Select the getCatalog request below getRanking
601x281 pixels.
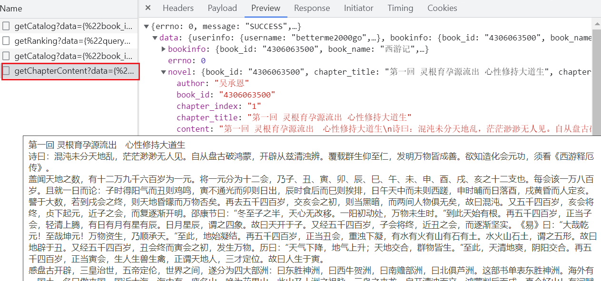pyautogui.click(x=69, y=56)
